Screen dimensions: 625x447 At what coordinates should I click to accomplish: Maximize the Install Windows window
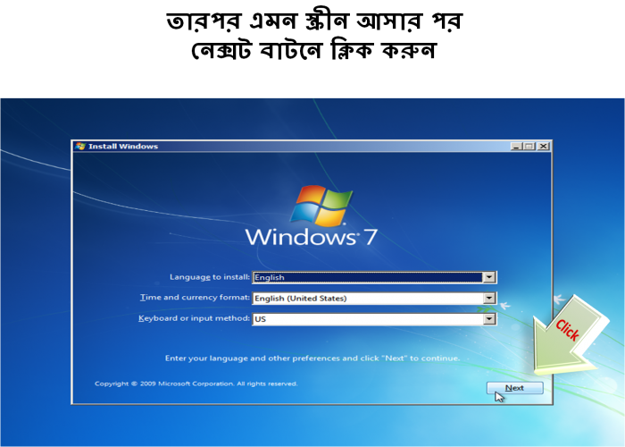(529, 147)
